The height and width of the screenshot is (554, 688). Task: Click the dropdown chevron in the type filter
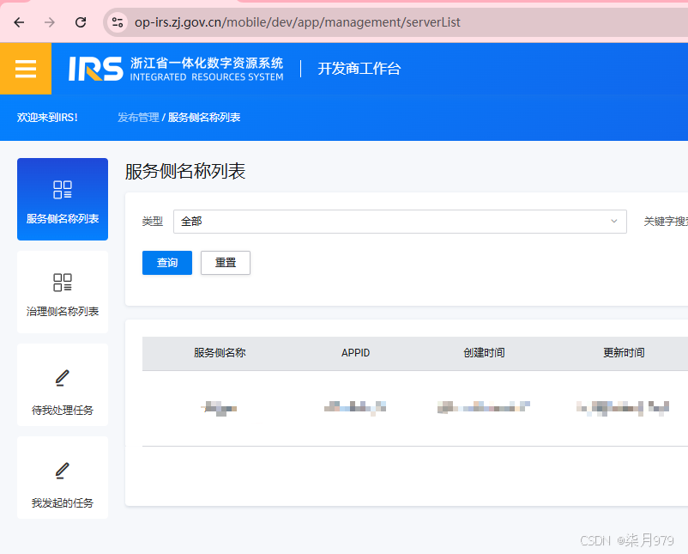click(613, 221)
